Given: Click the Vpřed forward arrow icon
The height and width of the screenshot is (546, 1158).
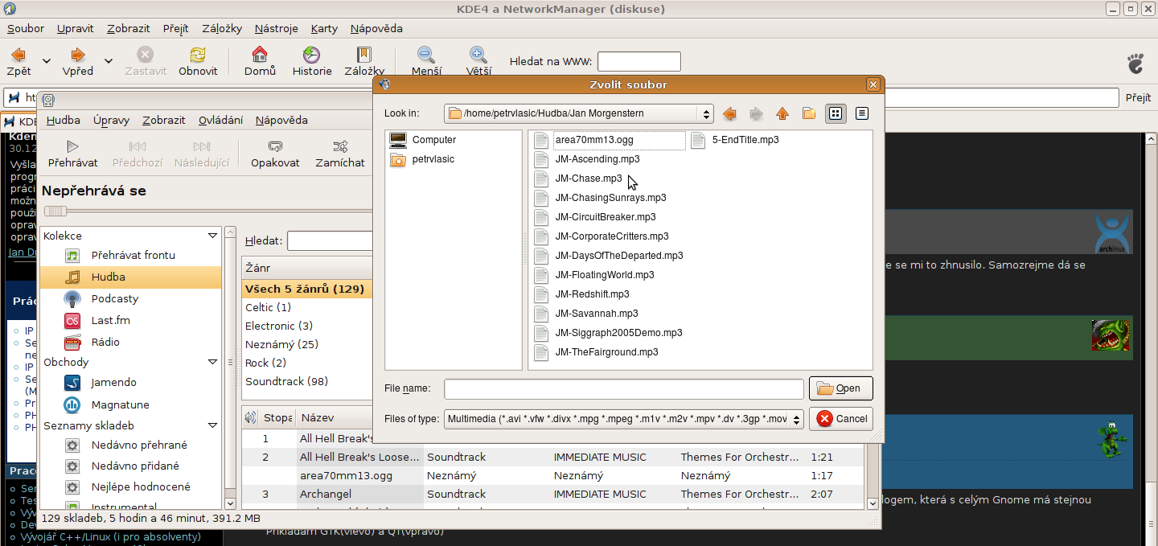Looking at the screenshot, I should tap(78, 55).
